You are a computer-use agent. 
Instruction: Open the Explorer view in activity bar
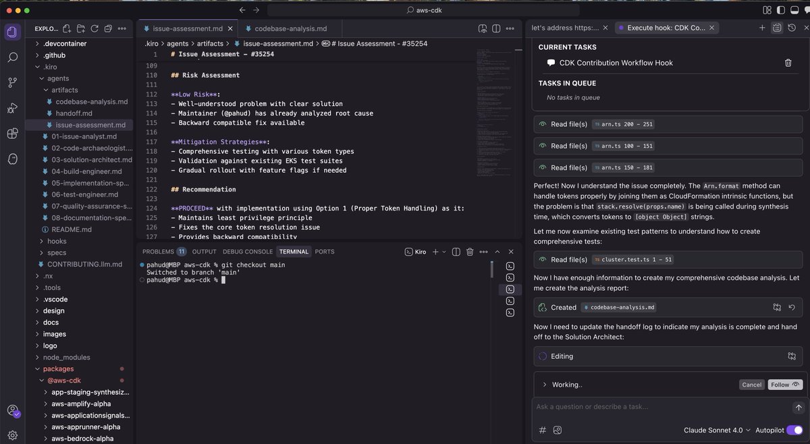(x=11, y=32)
